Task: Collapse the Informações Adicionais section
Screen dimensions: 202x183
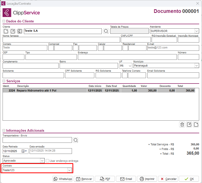Action: click(x=4, y=131)
